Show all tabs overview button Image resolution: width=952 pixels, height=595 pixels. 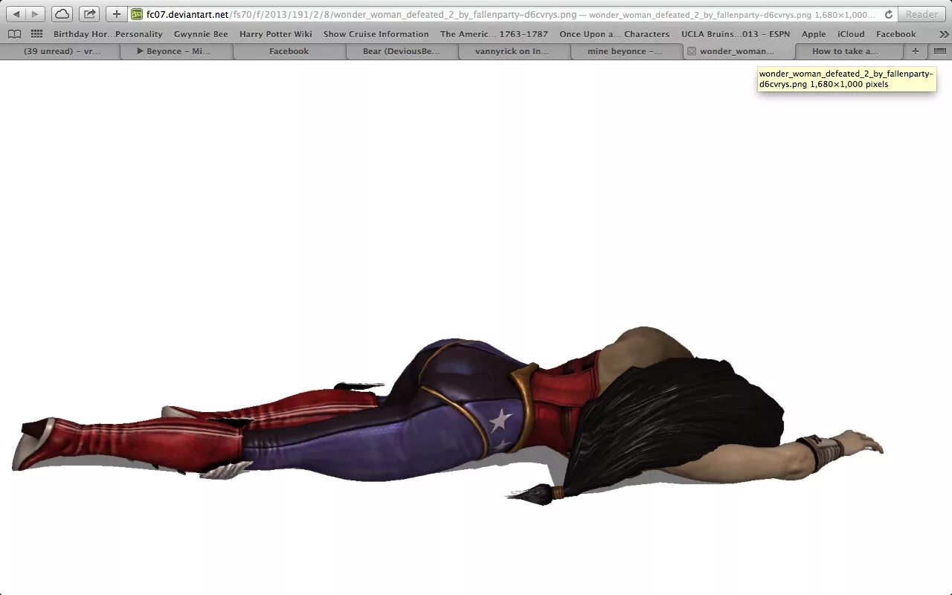click(939, 51)
